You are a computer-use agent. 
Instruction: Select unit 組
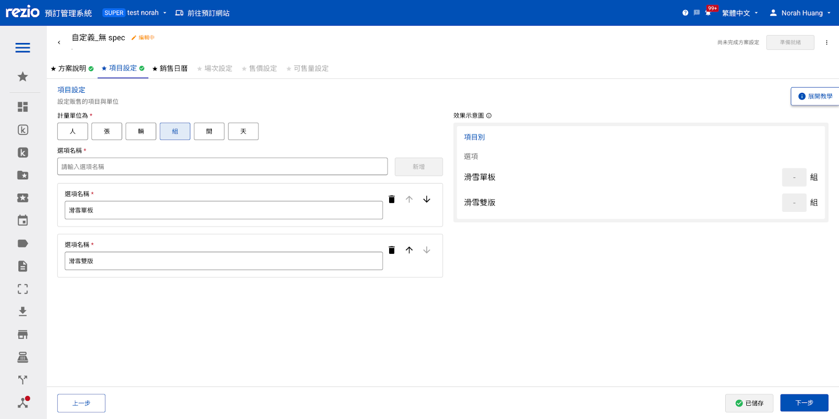175,131
